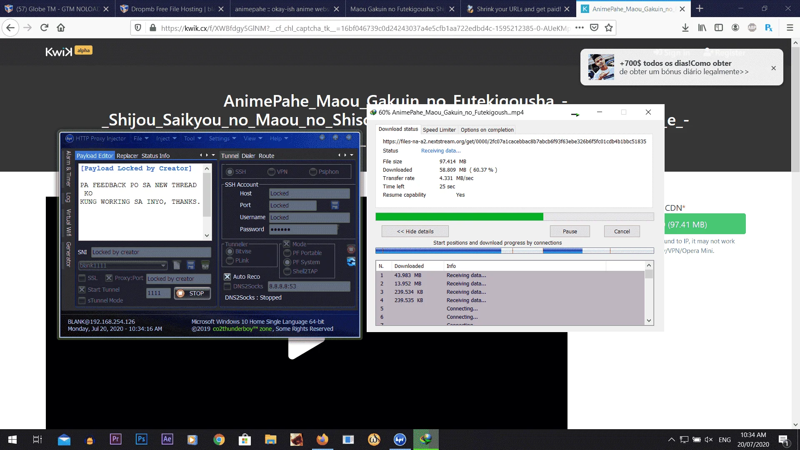Click the STOP button in HTTP Proxy Injector
This screenshot has width=800, height=450.
[x=192, y=293]
